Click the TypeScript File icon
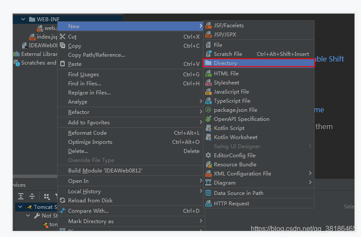The height and width of the screenshot is (237, 361). 208,101
